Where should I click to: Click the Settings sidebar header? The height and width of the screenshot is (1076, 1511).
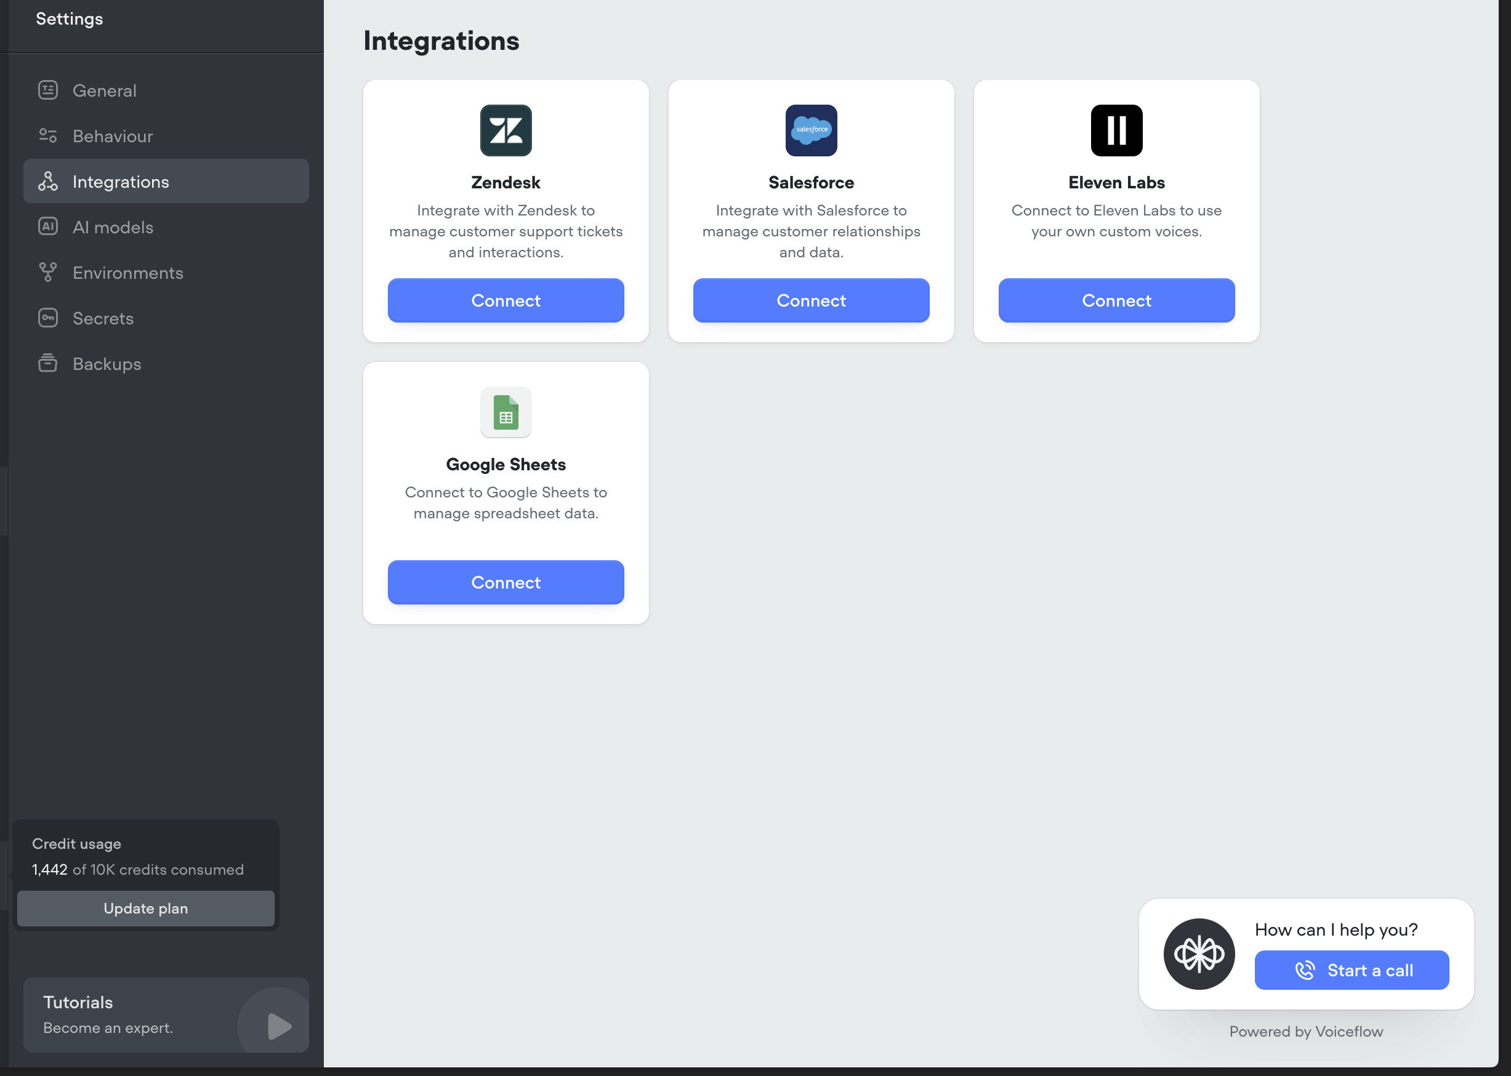70,18
